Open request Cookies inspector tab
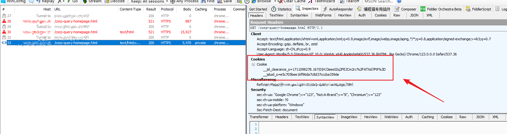The width and height of the screenshot is (507, 134). [x=381, y=15]
